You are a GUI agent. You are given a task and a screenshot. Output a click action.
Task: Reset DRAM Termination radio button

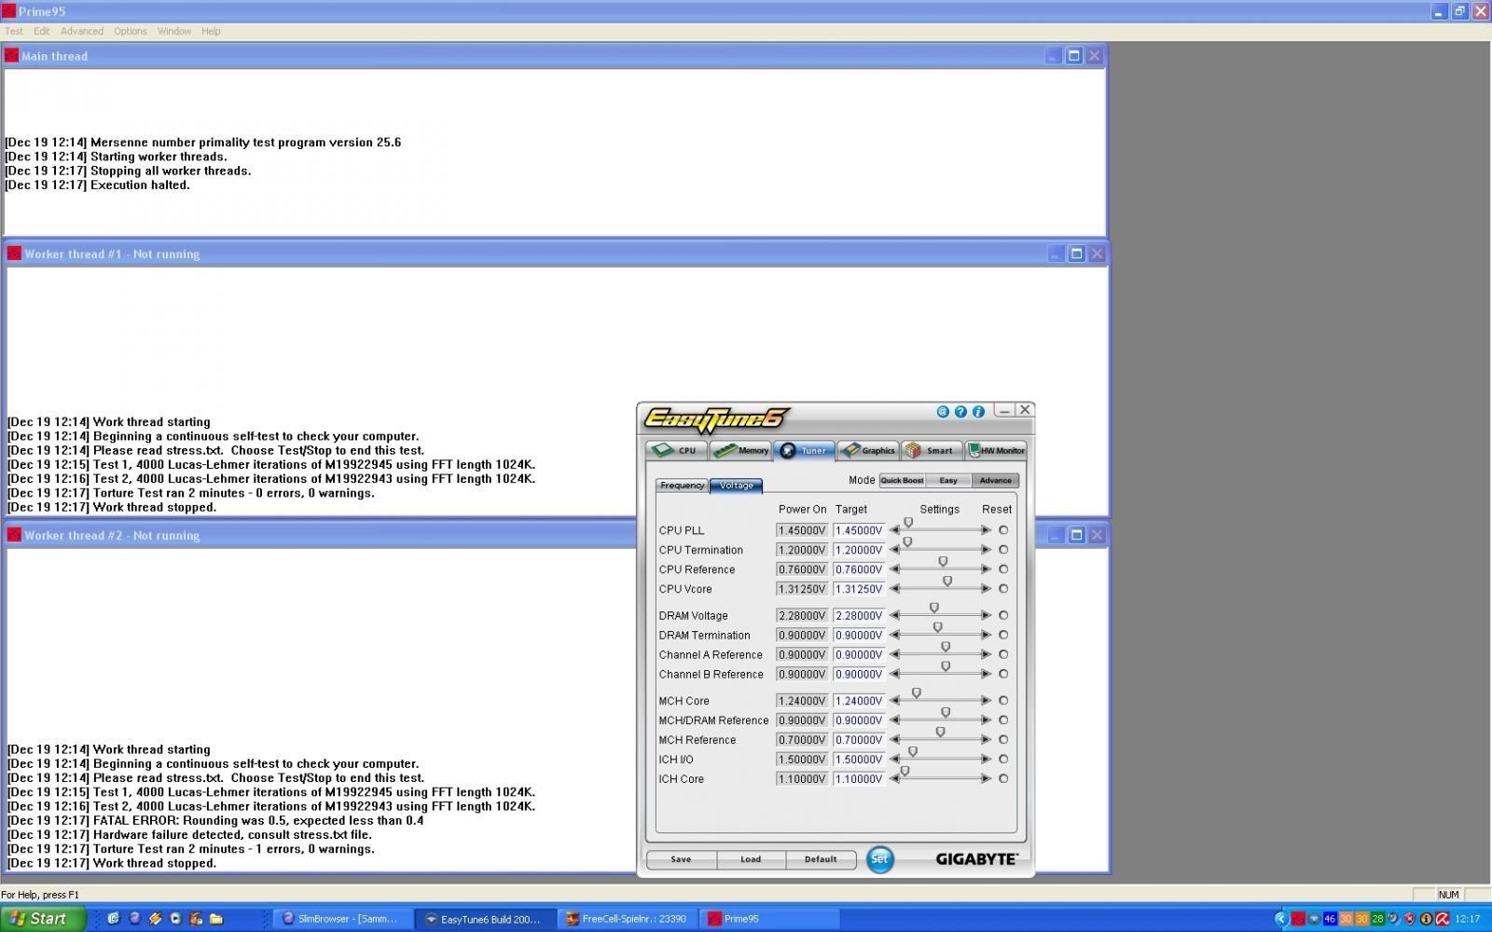[x=1003, y=635]
